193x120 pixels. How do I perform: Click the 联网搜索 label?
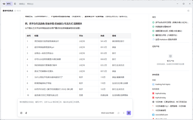coord(156,89)
